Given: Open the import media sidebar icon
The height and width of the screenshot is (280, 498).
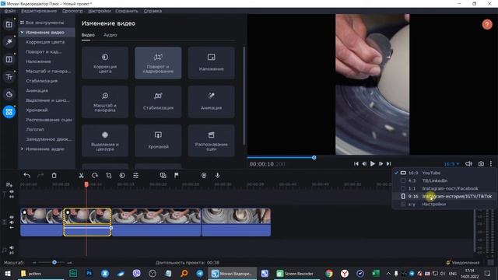Looking at the screenshot, I should [9, 24].
